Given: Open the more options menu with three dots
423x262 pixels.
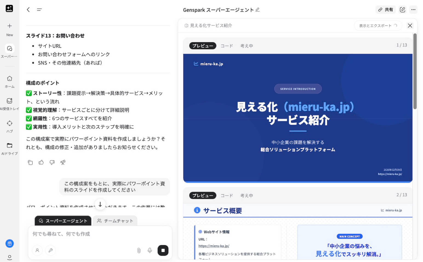Looking at the screenshot, I should click(x=413, y=10).
